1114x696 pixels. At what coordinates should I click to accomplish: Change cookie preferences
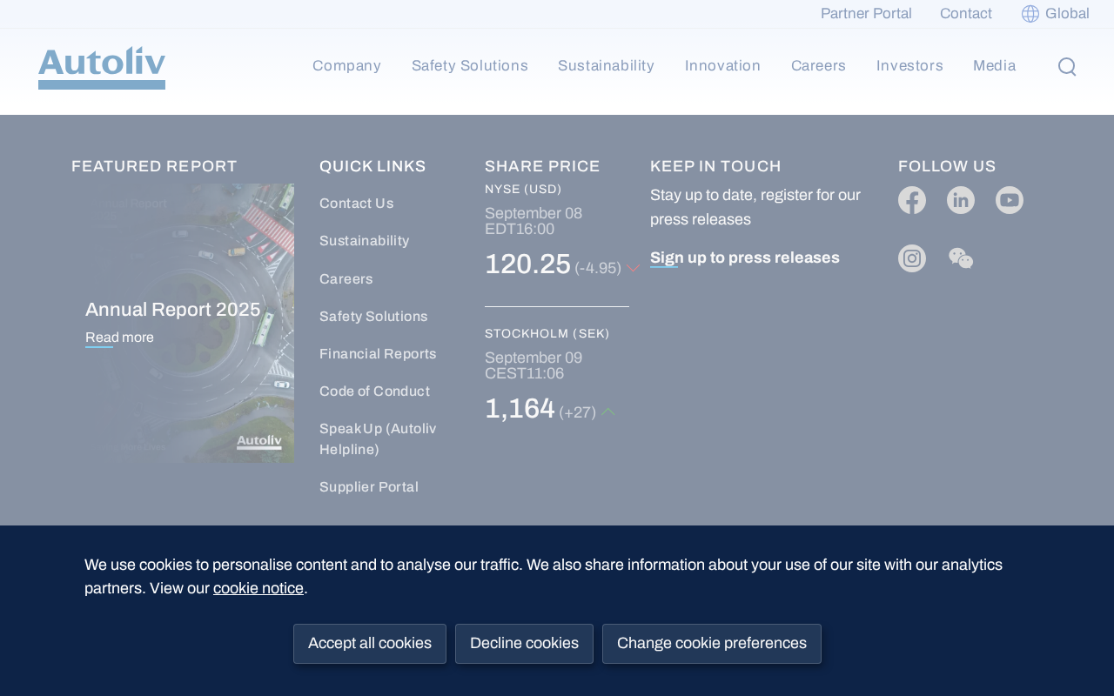pos(712,644)
